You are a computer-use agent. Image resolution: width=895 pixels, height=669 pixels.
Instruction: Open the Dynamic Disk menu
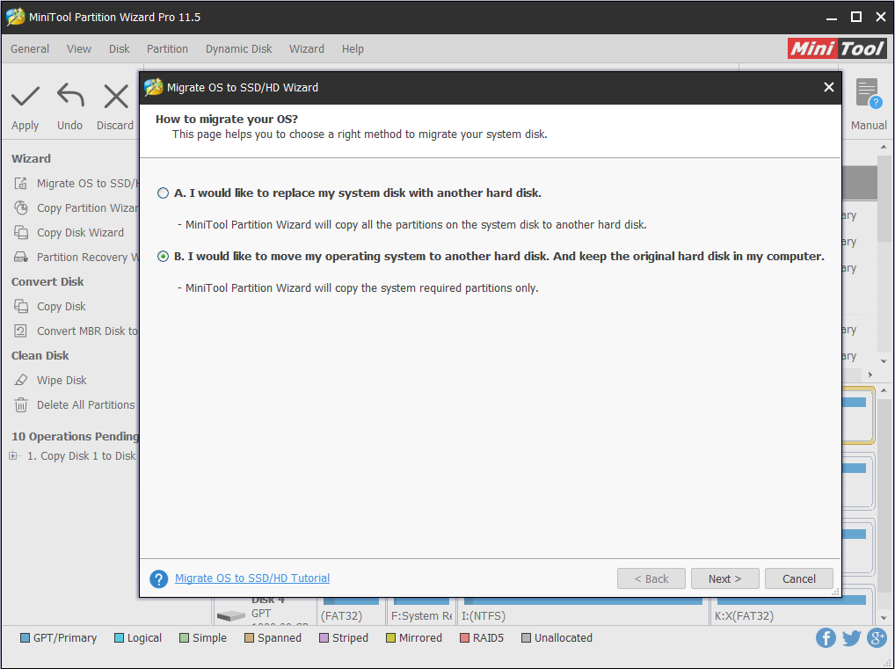[238, 49]
